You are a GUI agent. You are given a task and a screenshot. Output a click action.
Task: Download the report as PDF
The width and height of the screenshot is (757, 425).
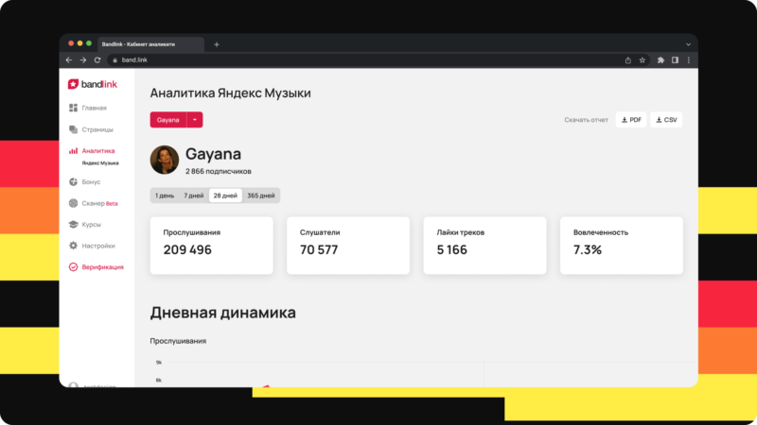tap(631, 120)
